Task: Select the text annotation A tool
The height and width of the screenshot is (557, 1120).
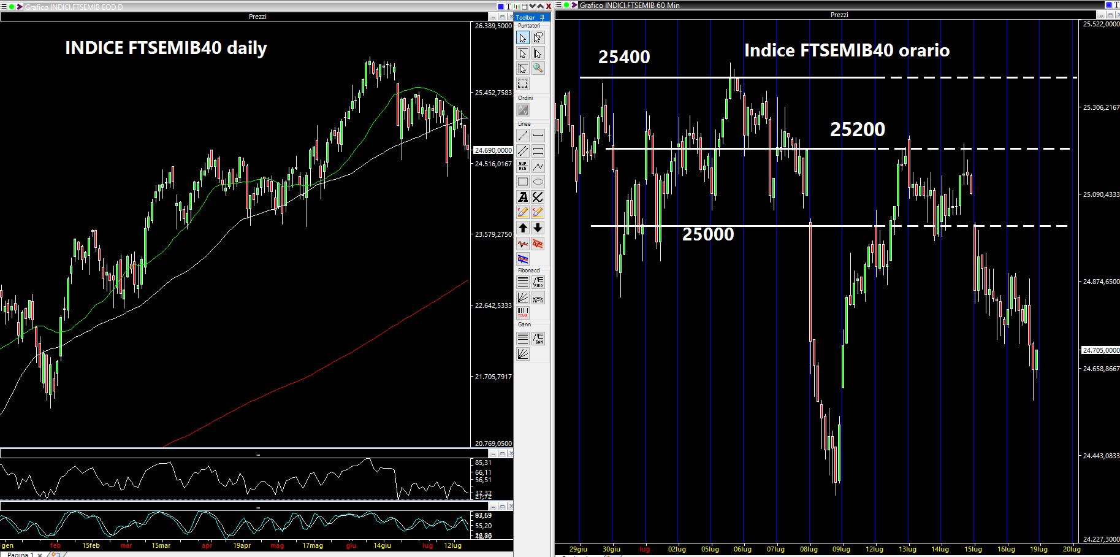Action: point(523,197)
